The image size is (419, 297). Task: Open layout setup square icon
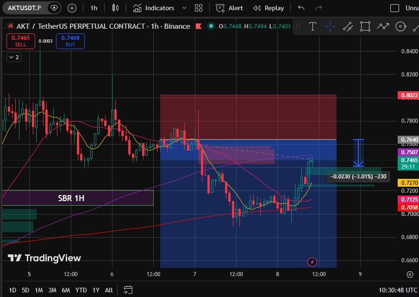pos(394,8)
